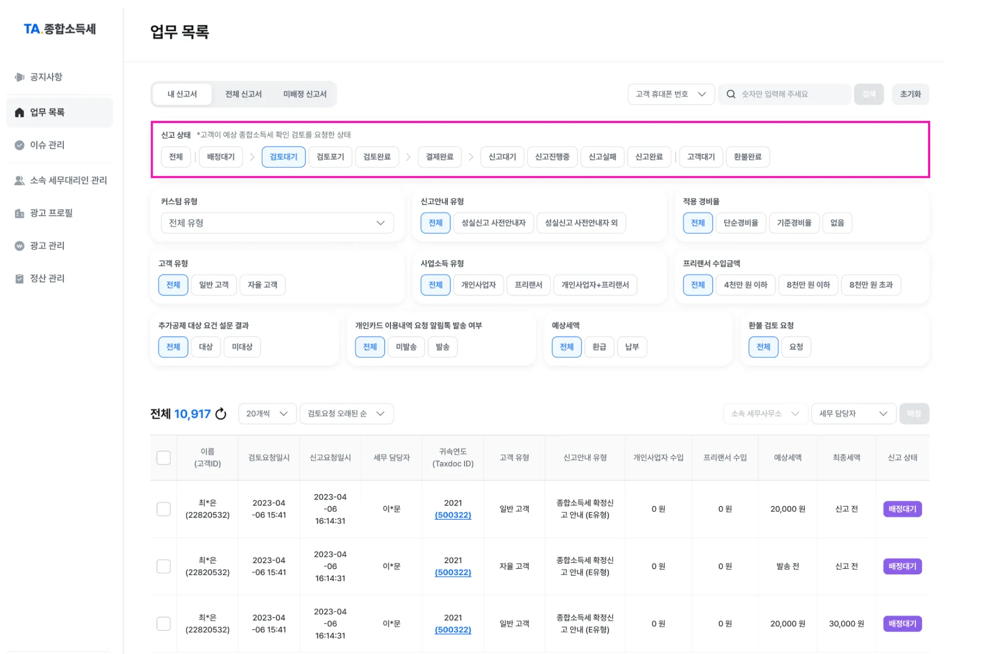The image size is (985, 654).
Task: Toggle the select-all checkbox in table header
Action: click(163, 457)
